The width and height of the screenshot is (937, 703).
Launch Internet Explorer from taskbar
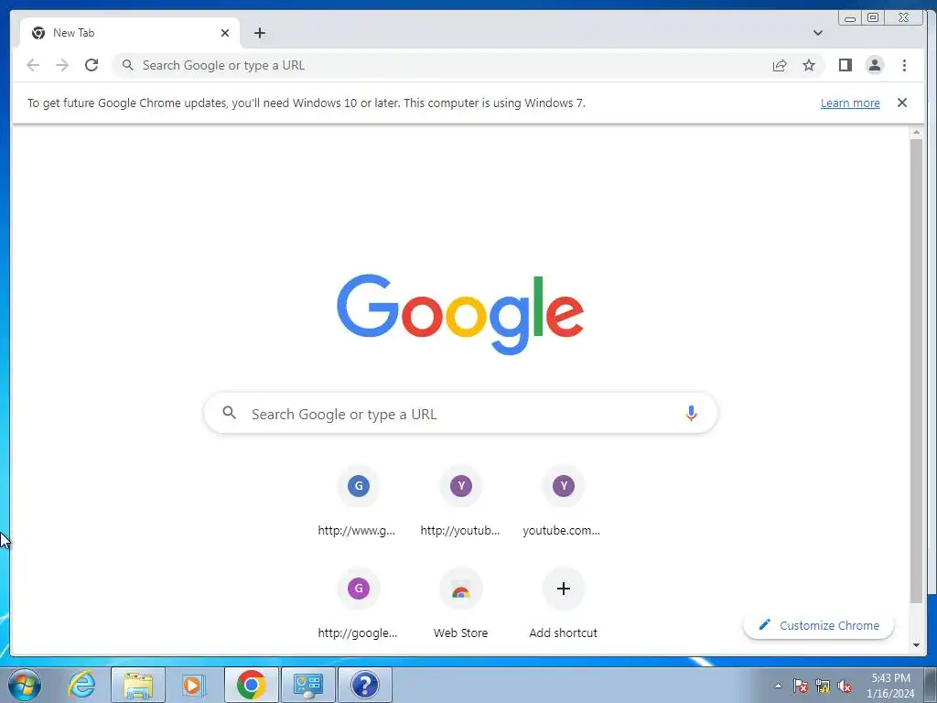[x=81, y=685]
